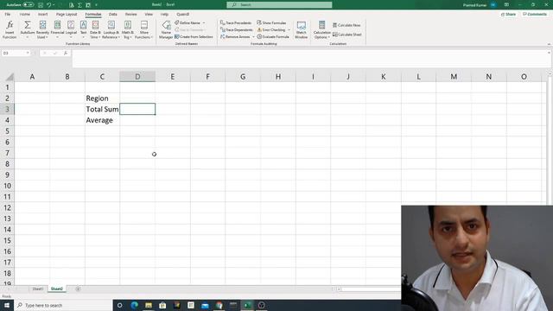The image size is (553, 311).
Task: Switch to the Page Layout tab
Action: coord(67,14)
